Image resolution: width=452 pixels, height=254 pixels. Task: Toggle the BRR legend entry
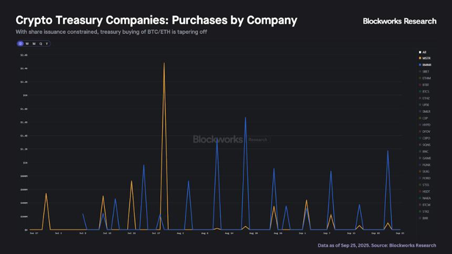[425, 218]
